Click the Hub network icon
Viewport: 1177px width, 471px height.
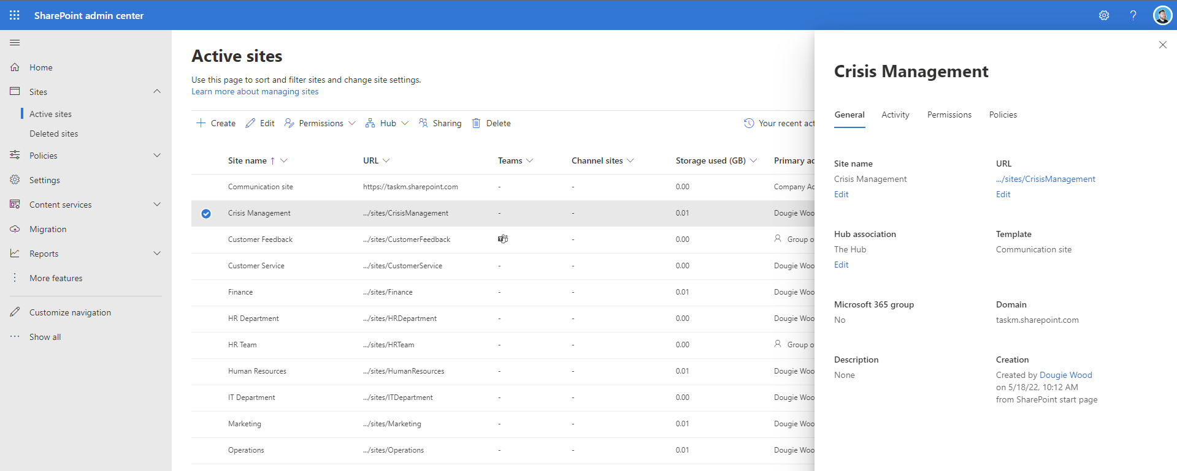370,123
